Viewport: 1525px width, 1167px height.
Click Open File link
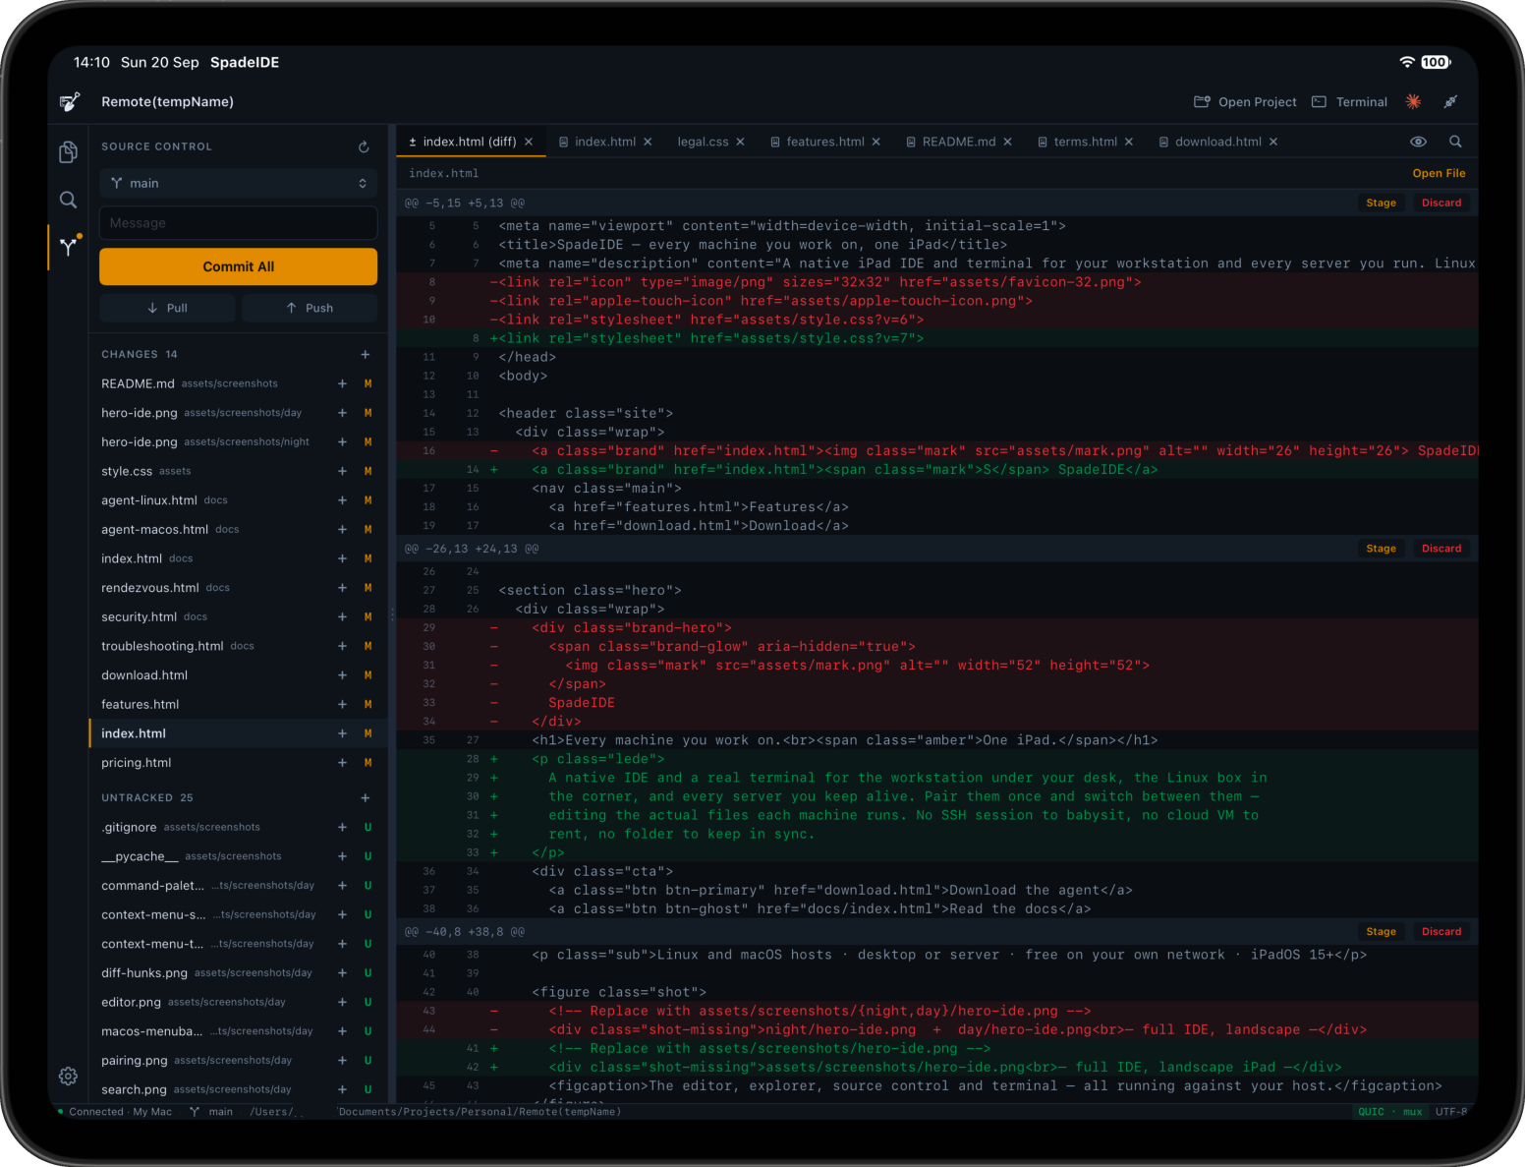1439,173
